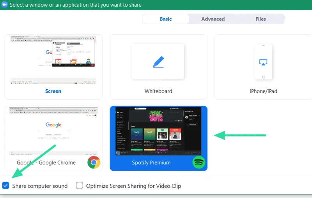Tick Optimize Screen Sharing for Video Clip checkbox
The image size is (312, 198).
click(x=80, y=186)
